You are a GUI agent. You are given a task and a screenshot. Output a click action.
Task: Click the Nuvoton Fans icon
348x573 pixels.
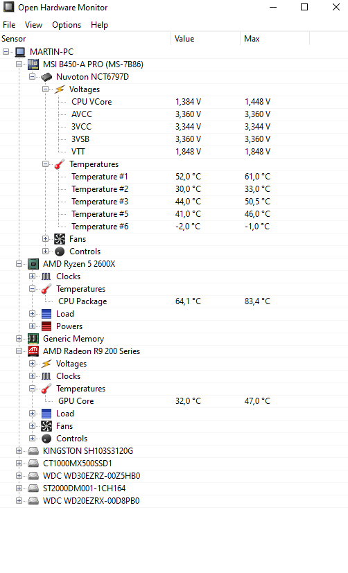[x=60, y=239]
